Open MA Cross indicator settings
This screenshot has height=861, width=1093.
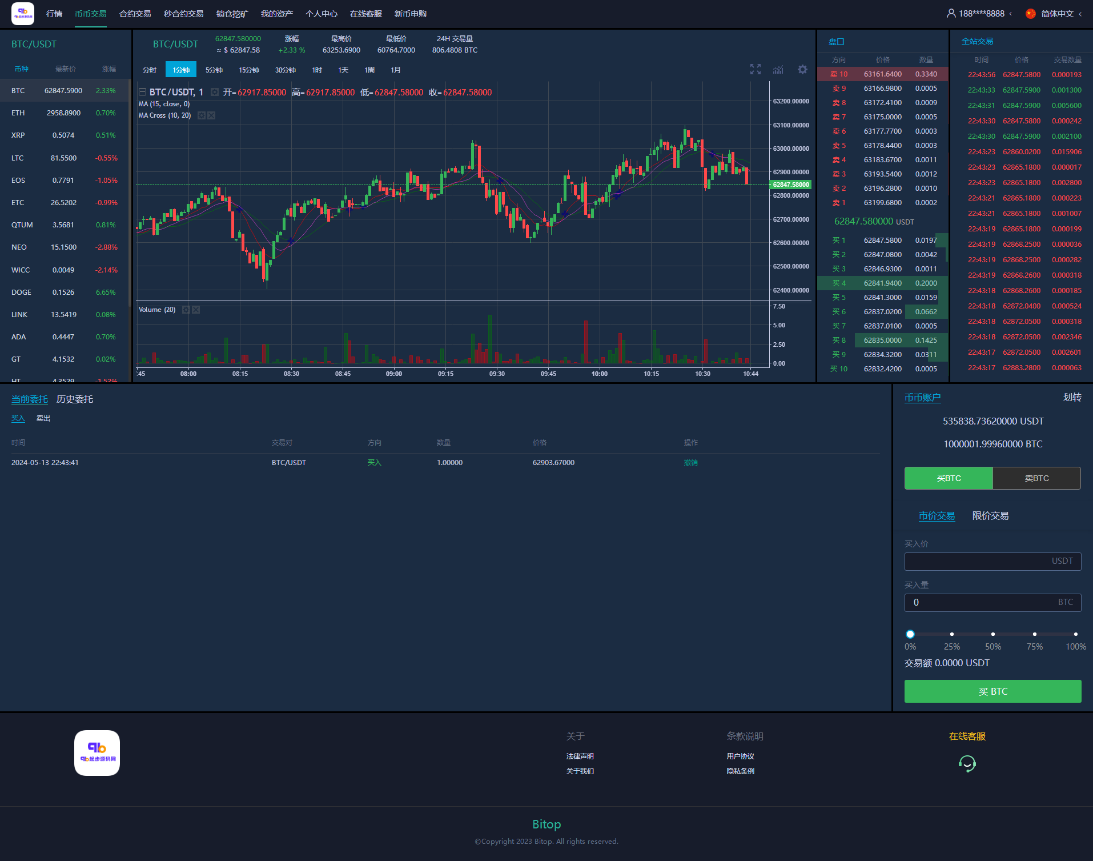202,115
